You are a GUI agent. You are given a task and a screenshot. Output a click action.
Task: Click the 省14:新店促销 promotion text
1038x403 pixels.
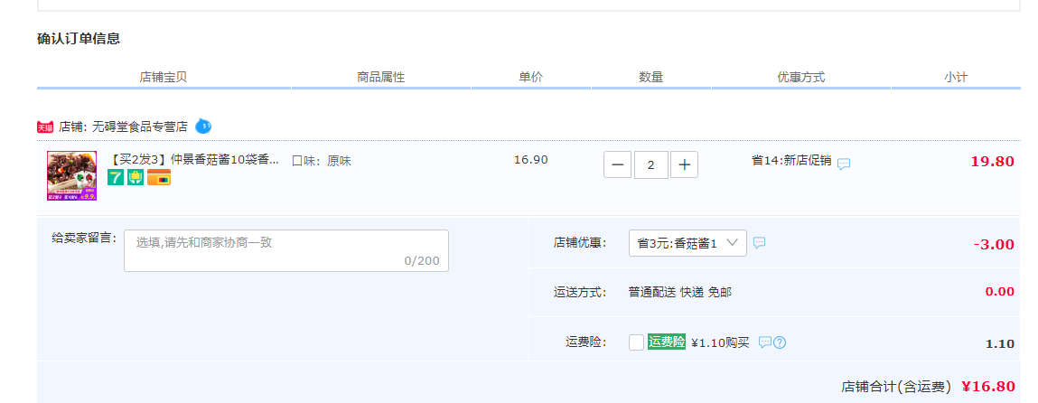coord(791,160)
